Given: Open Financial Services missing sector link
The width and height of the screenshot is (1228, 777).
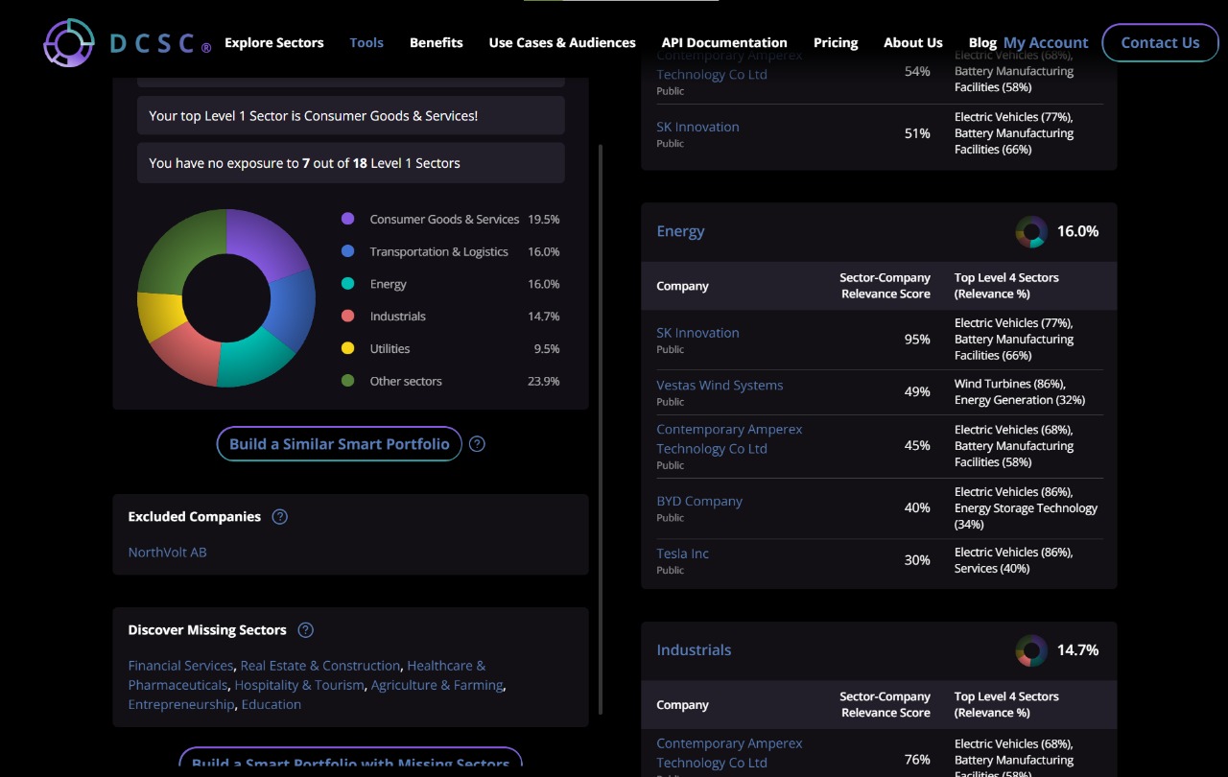Looking at the screenshot, I should 180,666.
